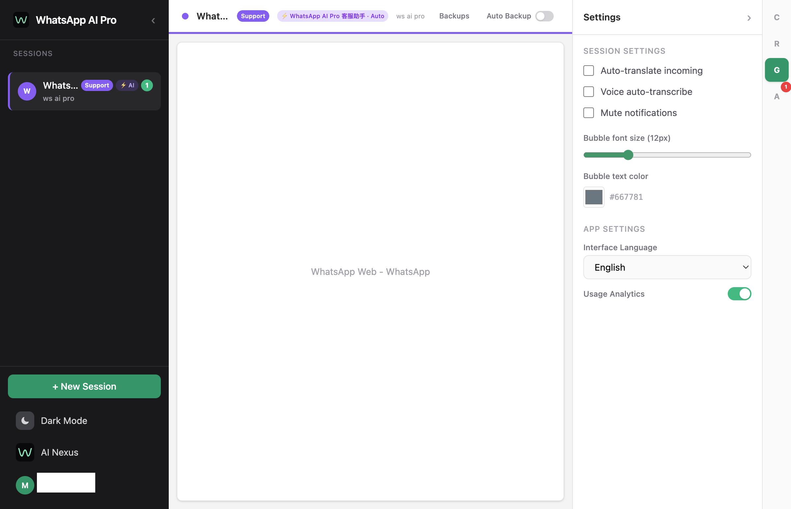Open the Interface Language dropdown
This screenshot has height=509, width=791.
click(x=667, y=267)
